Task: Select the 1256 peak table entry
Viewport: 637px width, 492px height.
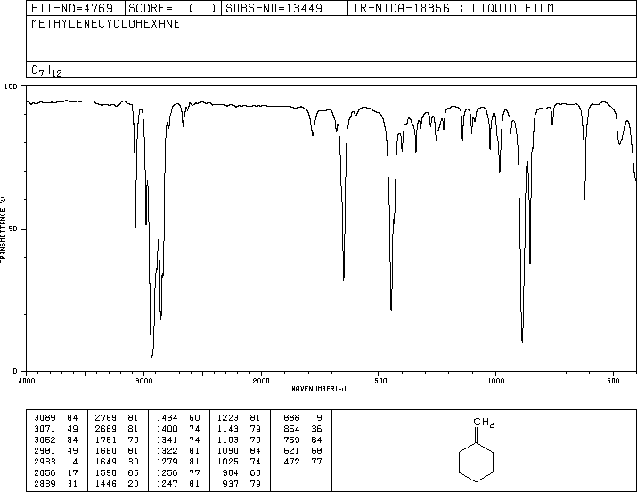Action: click(178, 472)
